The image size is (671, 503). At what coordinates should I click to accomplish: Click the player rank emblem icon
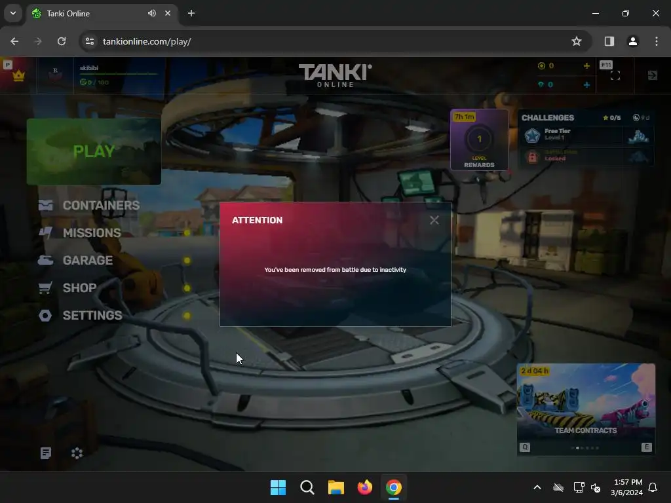point(55,75)
